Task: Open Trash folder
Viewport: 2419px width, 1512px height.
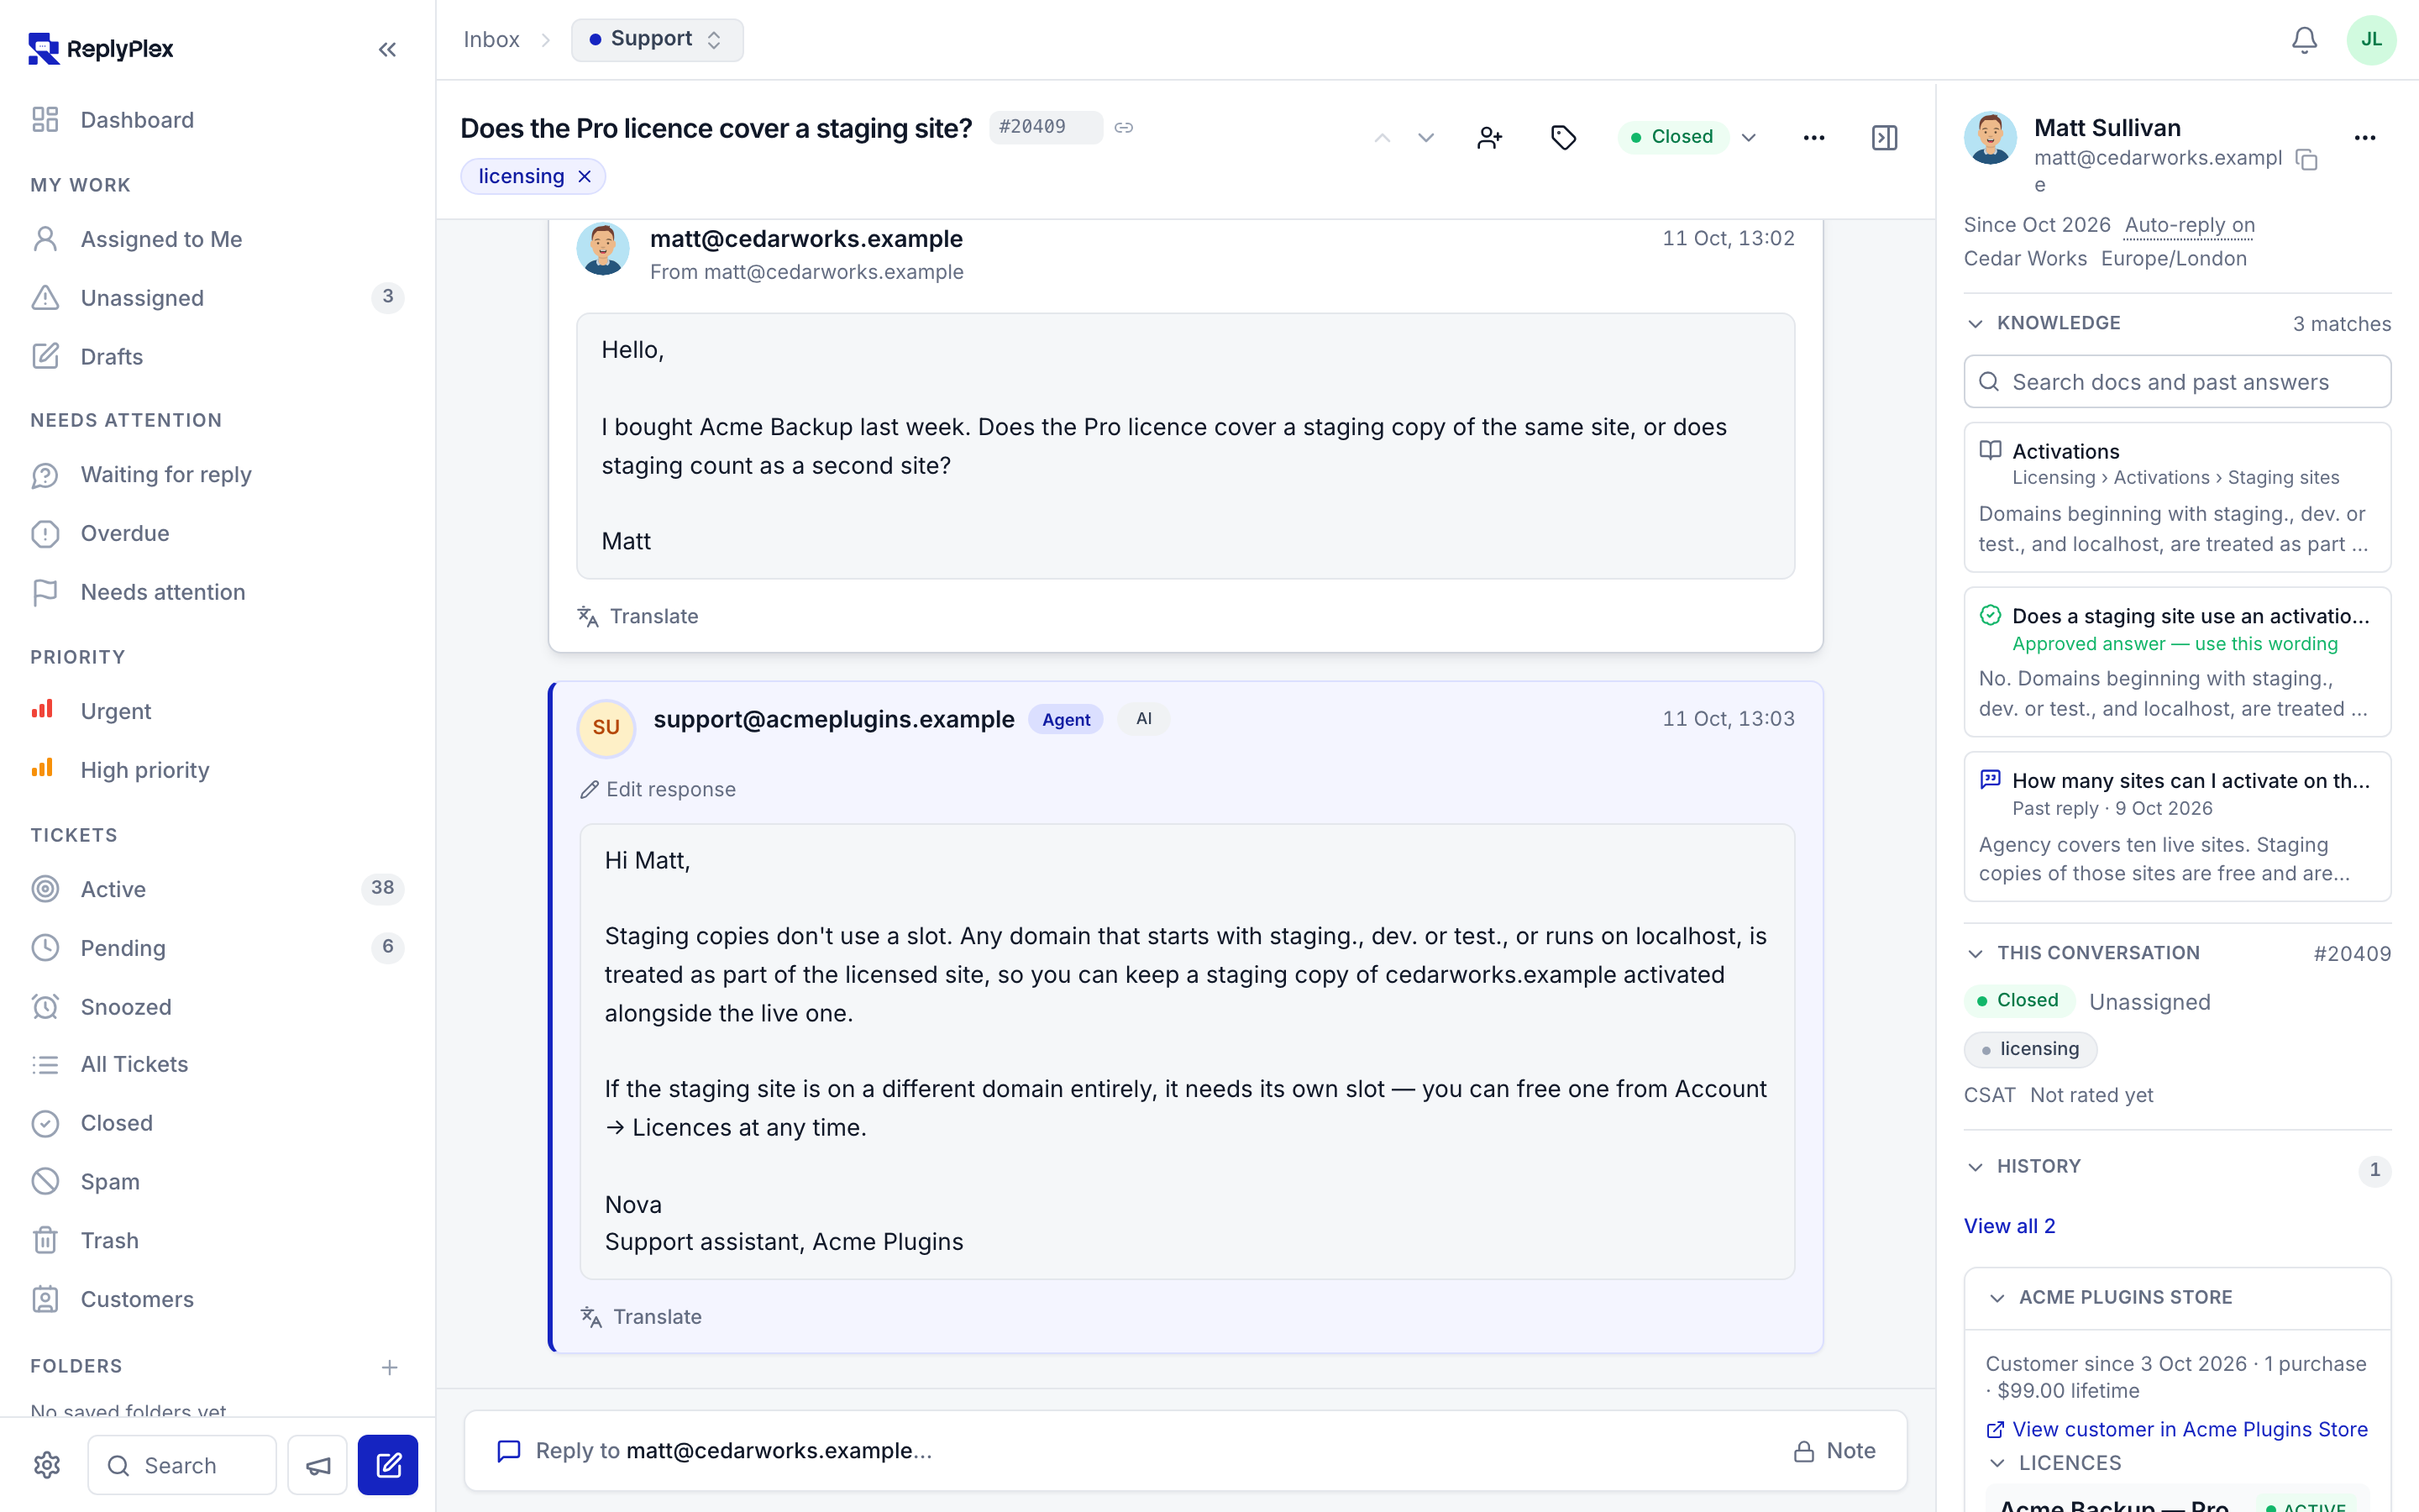Action: (x=217, y=1240)
